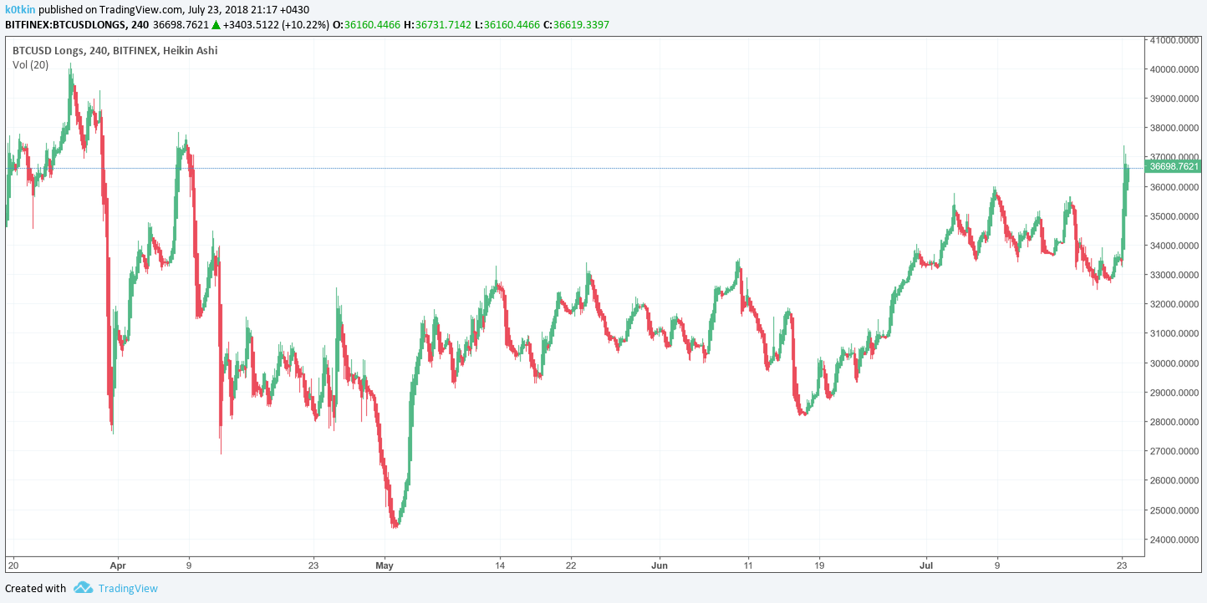Click the 34000.0000 price axis label
Screen dimensions: 1207x603
pos(1174,246)
